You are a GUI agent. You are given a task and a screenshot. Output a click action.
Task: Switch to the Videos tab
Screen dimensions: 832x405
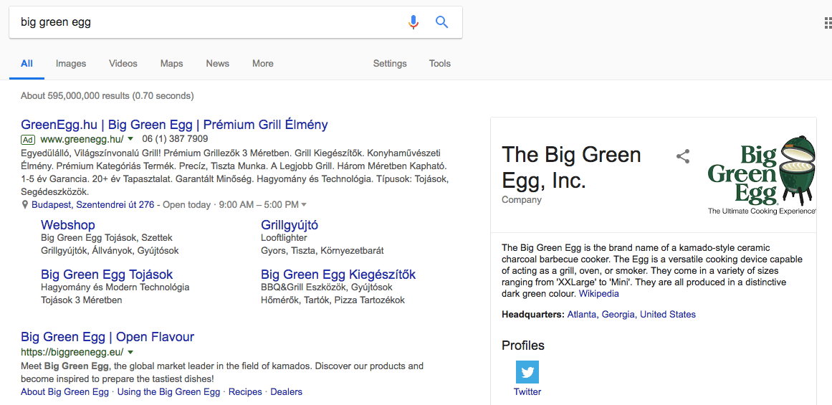[x=123, y=64]
